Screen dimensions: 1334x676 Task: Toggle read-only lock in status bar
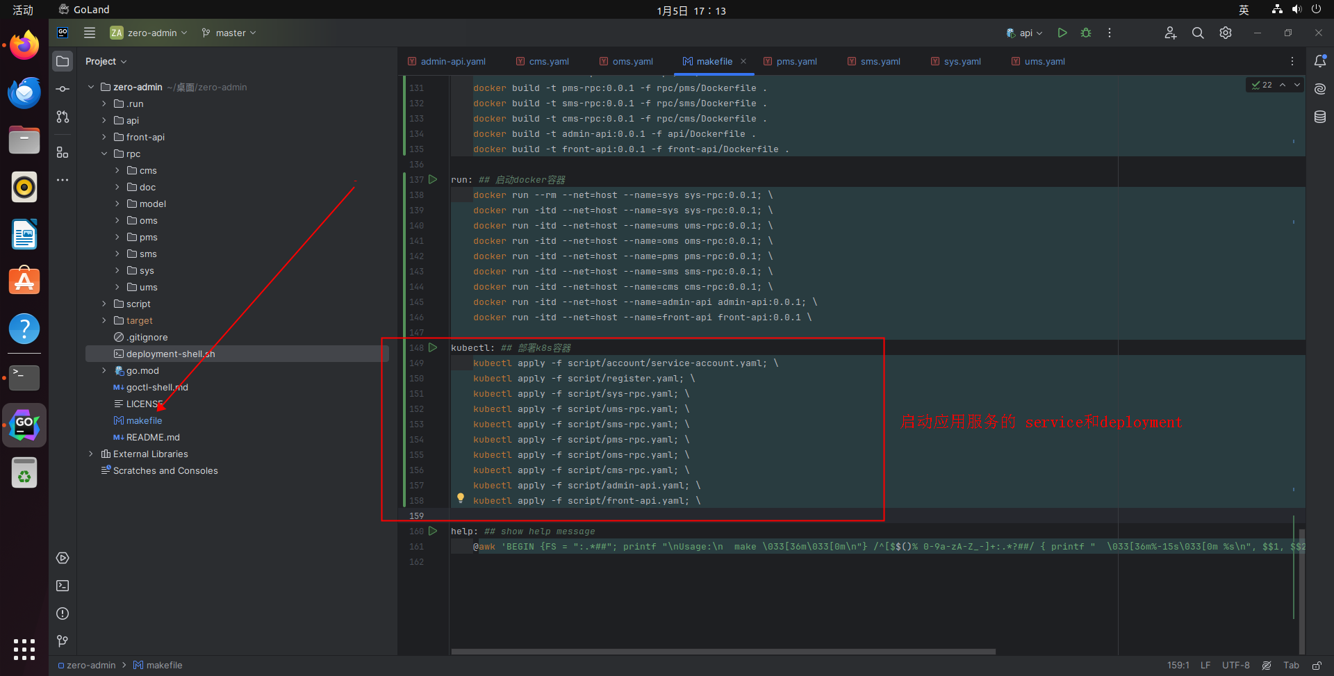[x=1316, y=665]
